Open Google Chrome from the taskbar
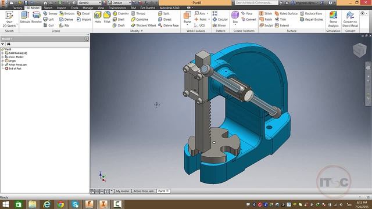This screenshot has height=209, width=372. point(60,204)
